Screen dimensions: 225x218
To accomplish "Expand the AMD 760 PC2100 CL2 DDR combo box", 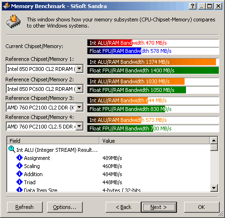I will [79, 108].
